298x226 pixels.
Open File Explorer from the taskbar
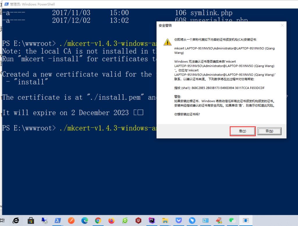coord(165,220)
